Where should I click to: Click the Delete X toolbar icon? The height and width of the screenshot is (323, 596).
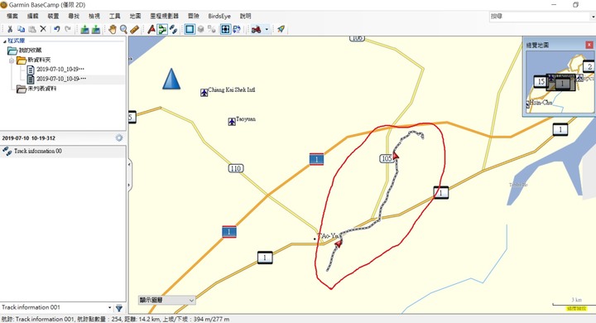[43, 29]
